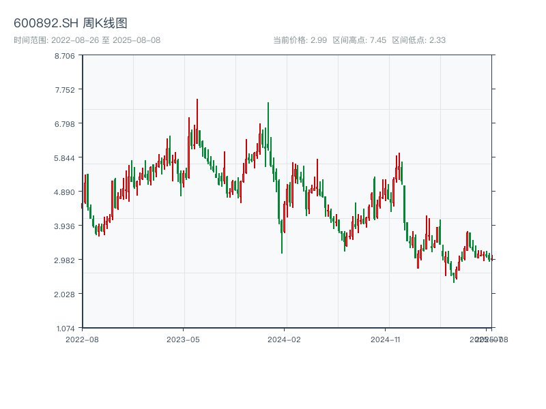Click the 区间高点: 7.45 label

pyautogui.click(x=360, y=40)
